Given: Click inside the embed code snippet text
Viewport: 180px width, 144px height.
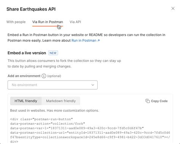Looking at the screenshot, I should [x=90, y=130].
